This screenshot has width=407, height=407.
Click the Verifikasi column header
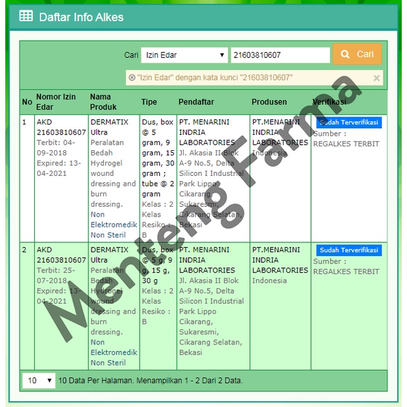329,102
